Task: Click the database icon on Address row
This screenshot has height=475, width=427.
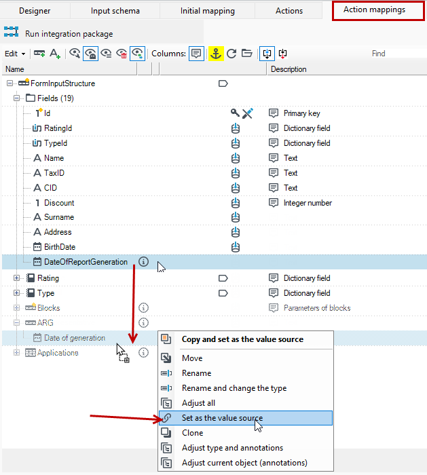Action: click(x=236, y=232)
